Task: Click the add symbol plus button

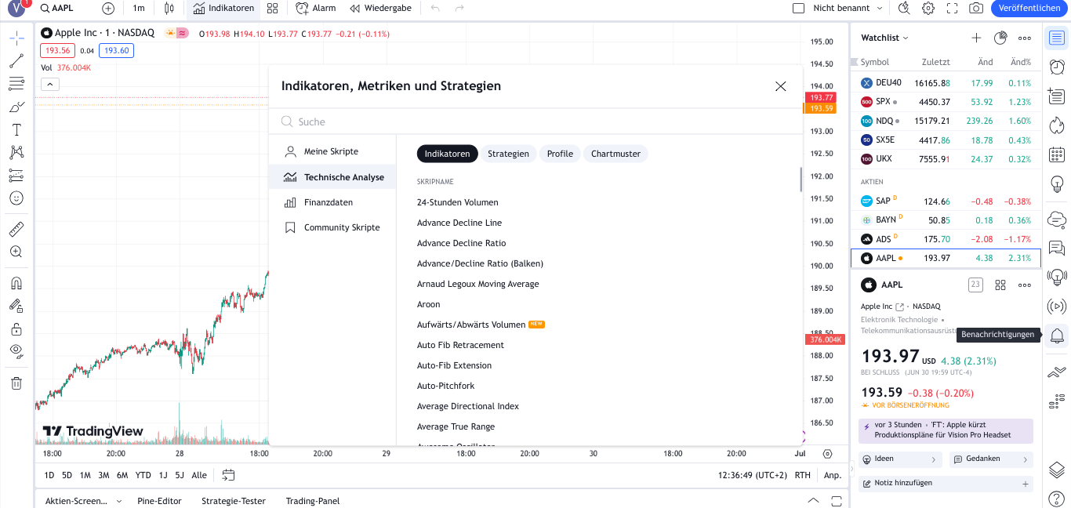Action: [108, 8]
